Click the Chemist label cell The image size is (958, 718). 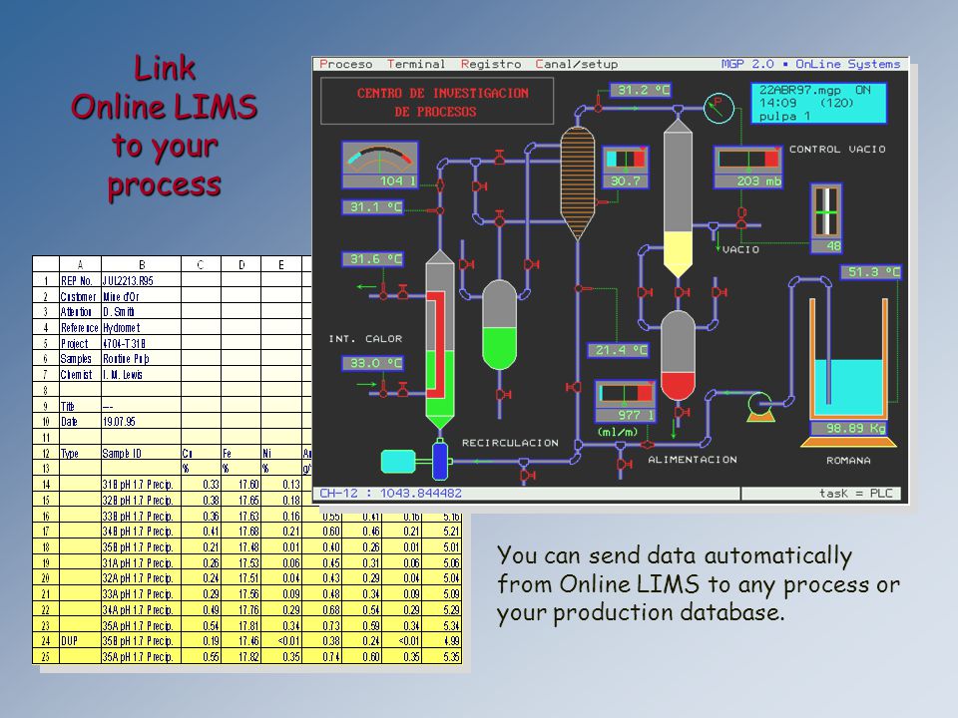click(80, 375)
